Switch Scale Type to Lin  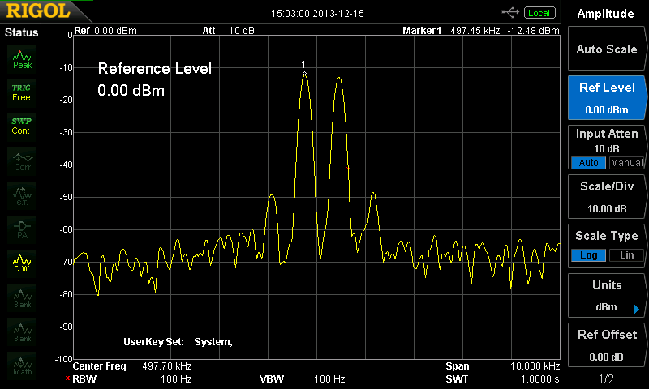pos(626,255)
